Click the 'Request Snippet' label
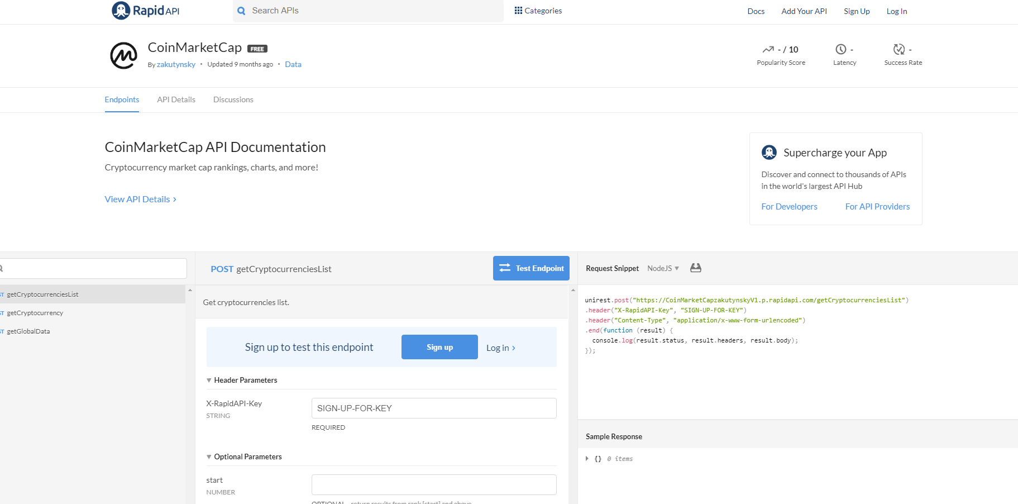 [612, 268]
